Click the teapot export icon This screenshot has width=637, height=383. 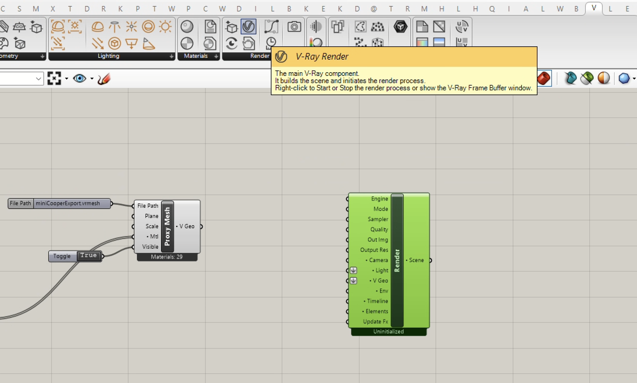249,43
